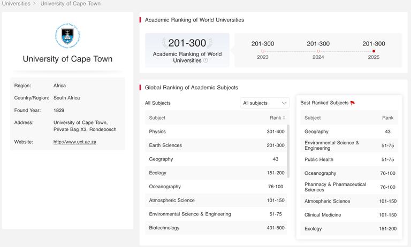Click the Biotechnology rank value 401-500
This screenshot has width=411, height=247.
[276, 228]
